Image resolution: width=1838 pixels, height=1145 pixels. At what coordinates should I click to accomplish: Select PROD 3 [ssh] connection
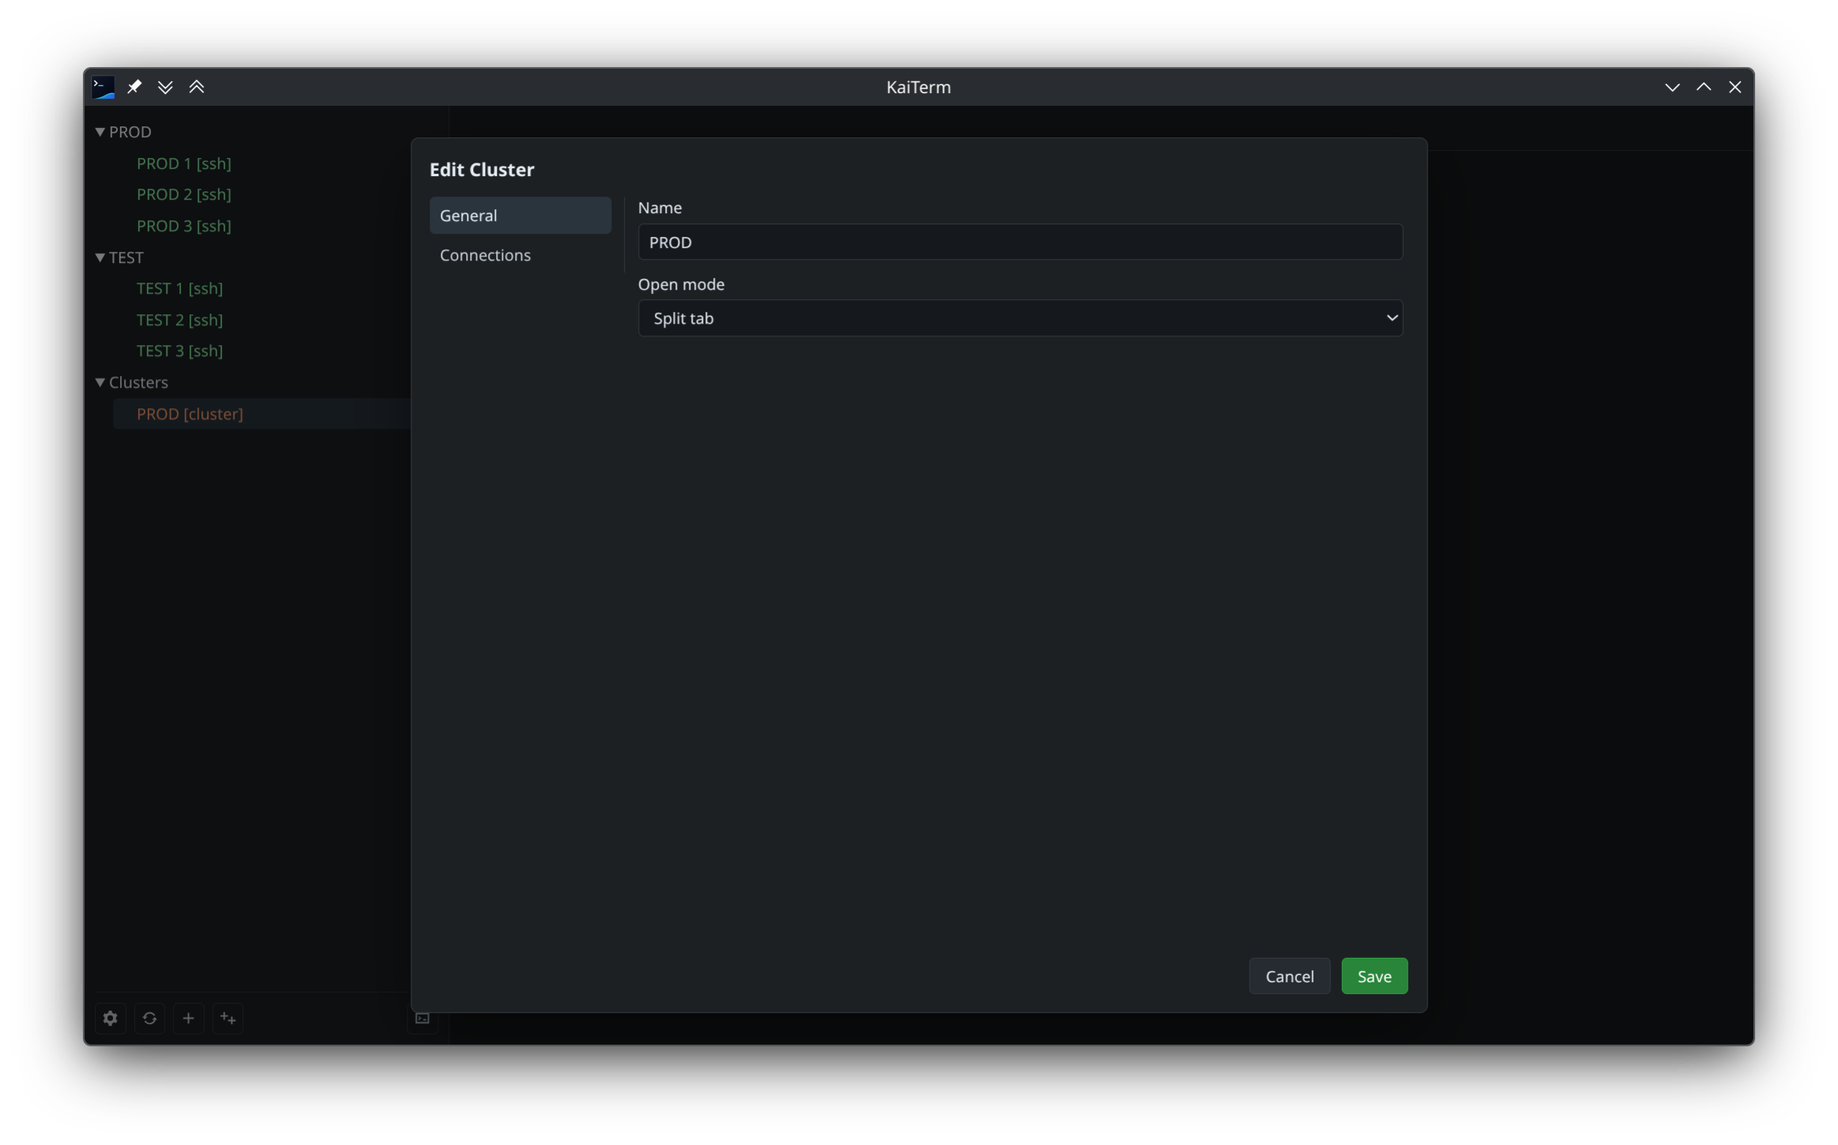183,225
